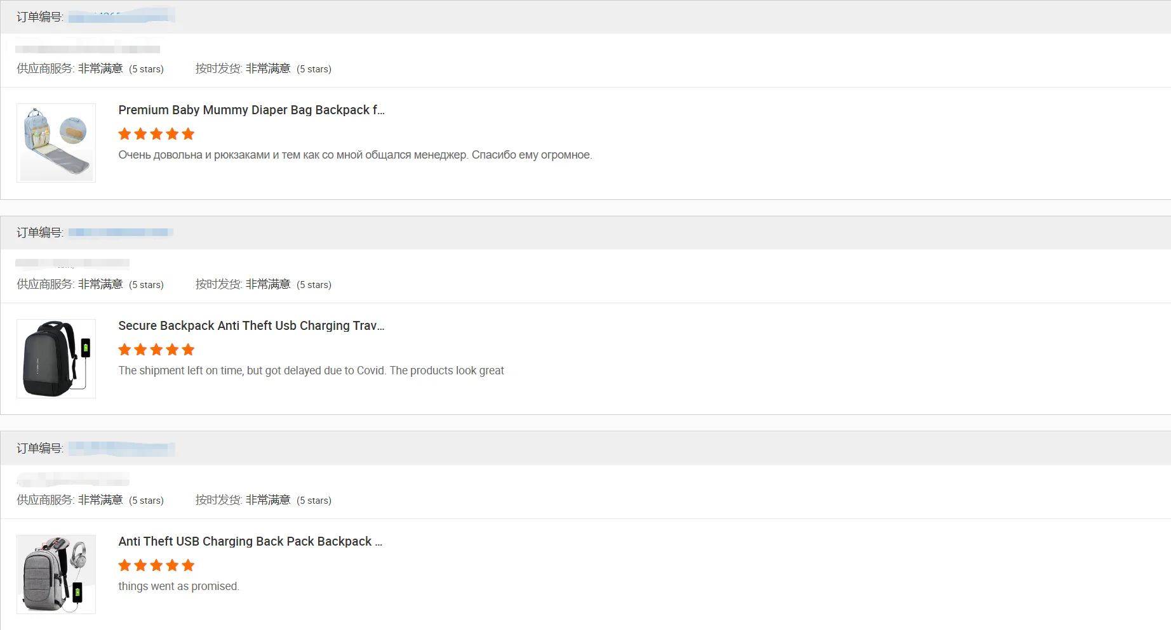The height and width of the screenshot is (630, 1171).
Task: Open the black anti-theft backpack thumbnail
Action: coord(56,358)
